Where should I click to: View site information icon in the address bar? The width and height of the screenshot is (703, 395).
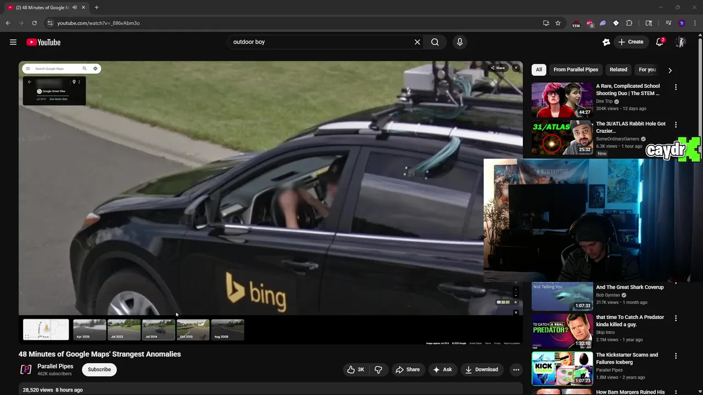tap(49, 23)
